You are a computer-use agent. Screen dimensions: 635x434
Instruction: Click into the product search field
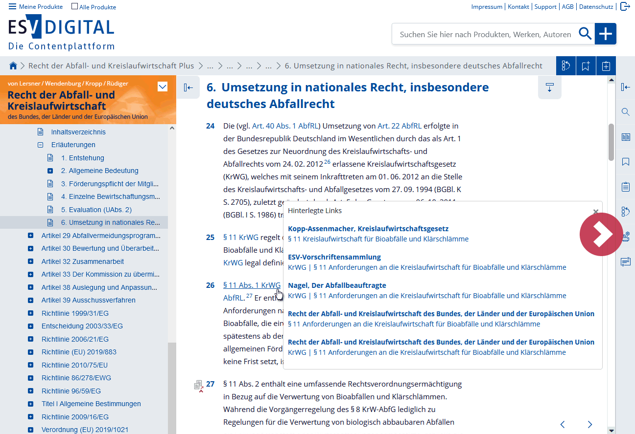click(485, 34)
